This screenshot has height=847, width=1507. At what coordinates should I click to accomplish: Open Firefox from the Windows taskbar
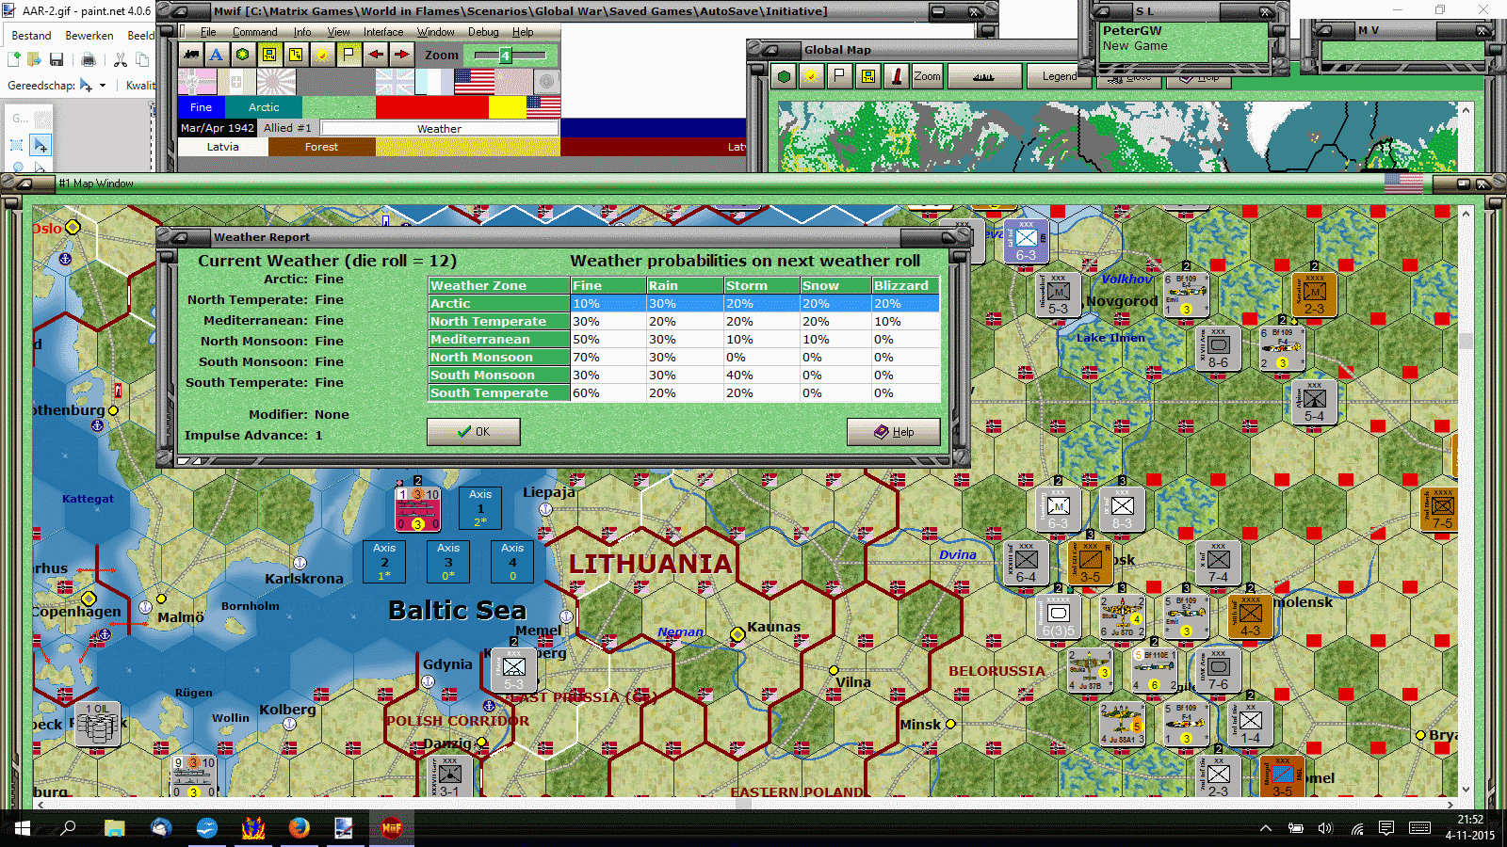click(299, 828)
